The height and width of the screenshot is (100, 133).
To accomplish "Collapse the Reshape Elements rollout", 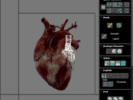I will 101,46.
